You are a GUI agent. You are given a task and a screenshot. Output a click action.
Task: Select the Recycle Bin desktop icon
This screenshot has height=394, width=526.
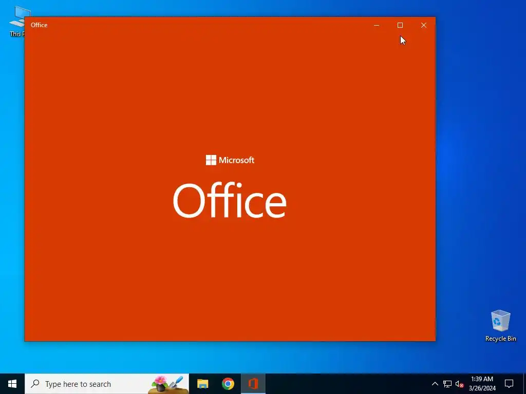(x=500, y=326)
